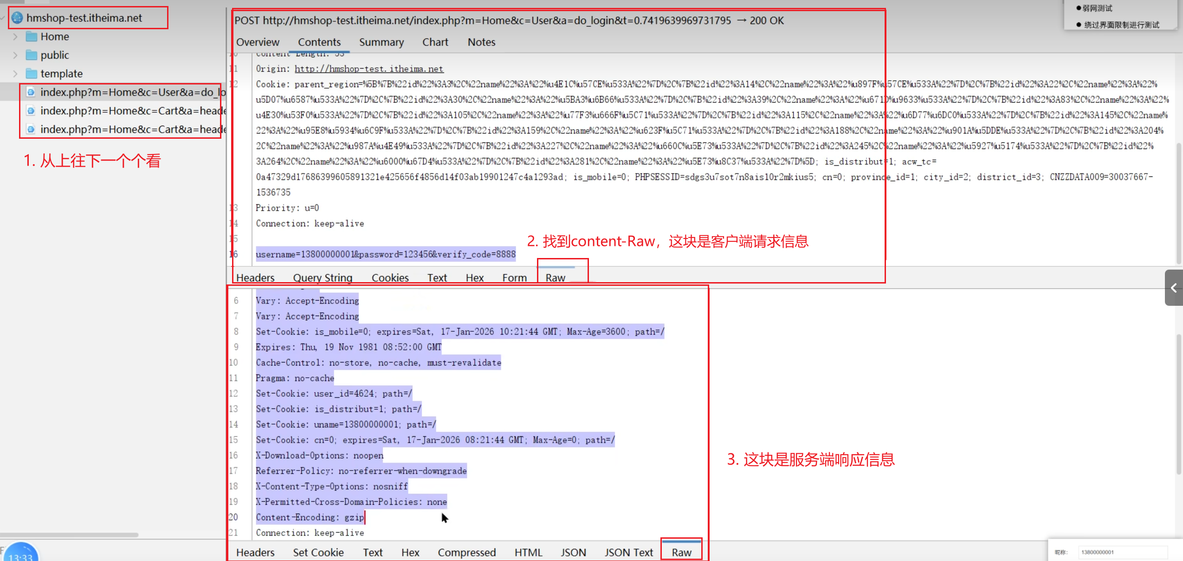
Task: Click the side panel collapse arrow
Action: click(x=1174, y=288)
